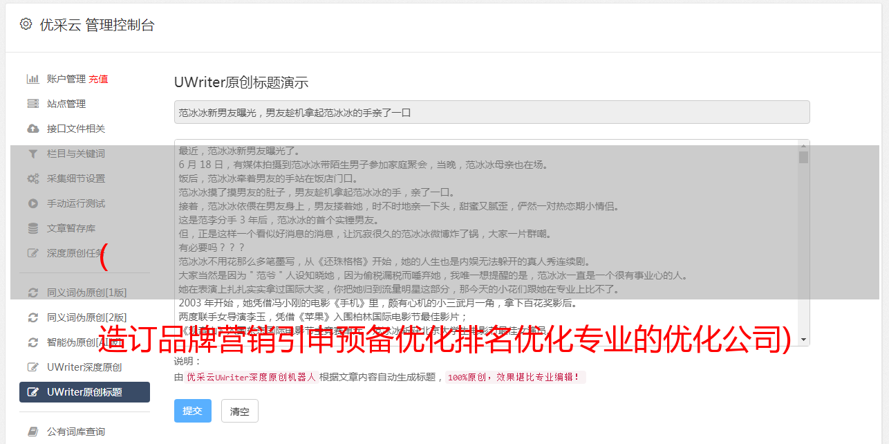Click the textarea scrollbar down arrow

click(803, 340)
